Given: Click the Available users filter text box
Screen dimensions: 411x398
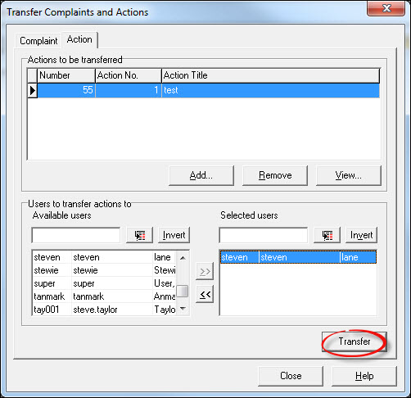Looking at the screenshot, I should (76, 235).
